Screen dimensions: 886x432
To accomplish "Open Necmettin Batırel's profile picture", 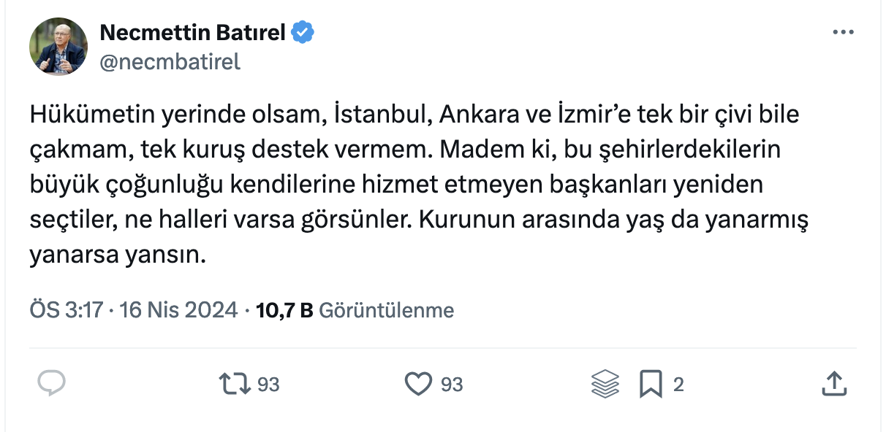I will (x=58, y=47).
